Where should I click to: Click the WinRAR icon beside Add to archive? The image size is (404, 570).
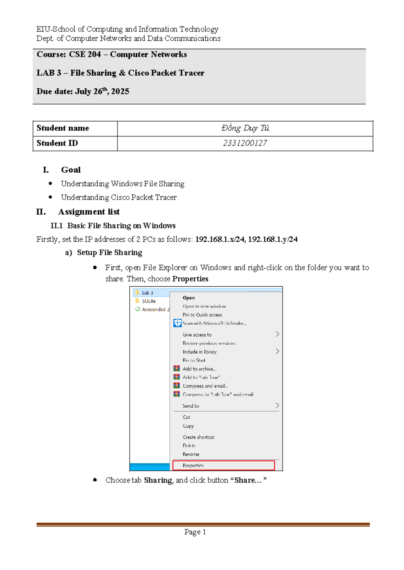point(176,368)
